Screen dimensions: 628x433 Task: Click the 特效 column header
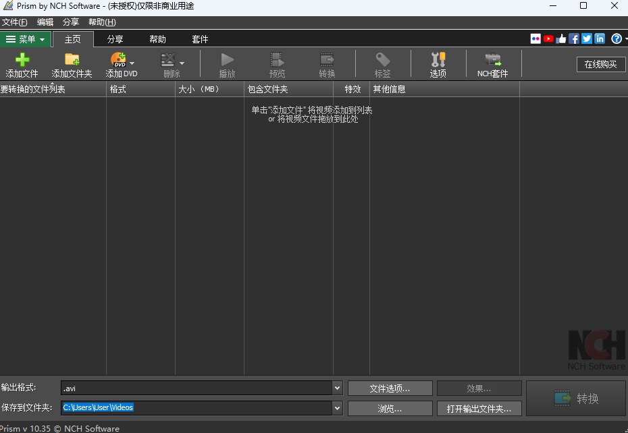tap(352, 89)
